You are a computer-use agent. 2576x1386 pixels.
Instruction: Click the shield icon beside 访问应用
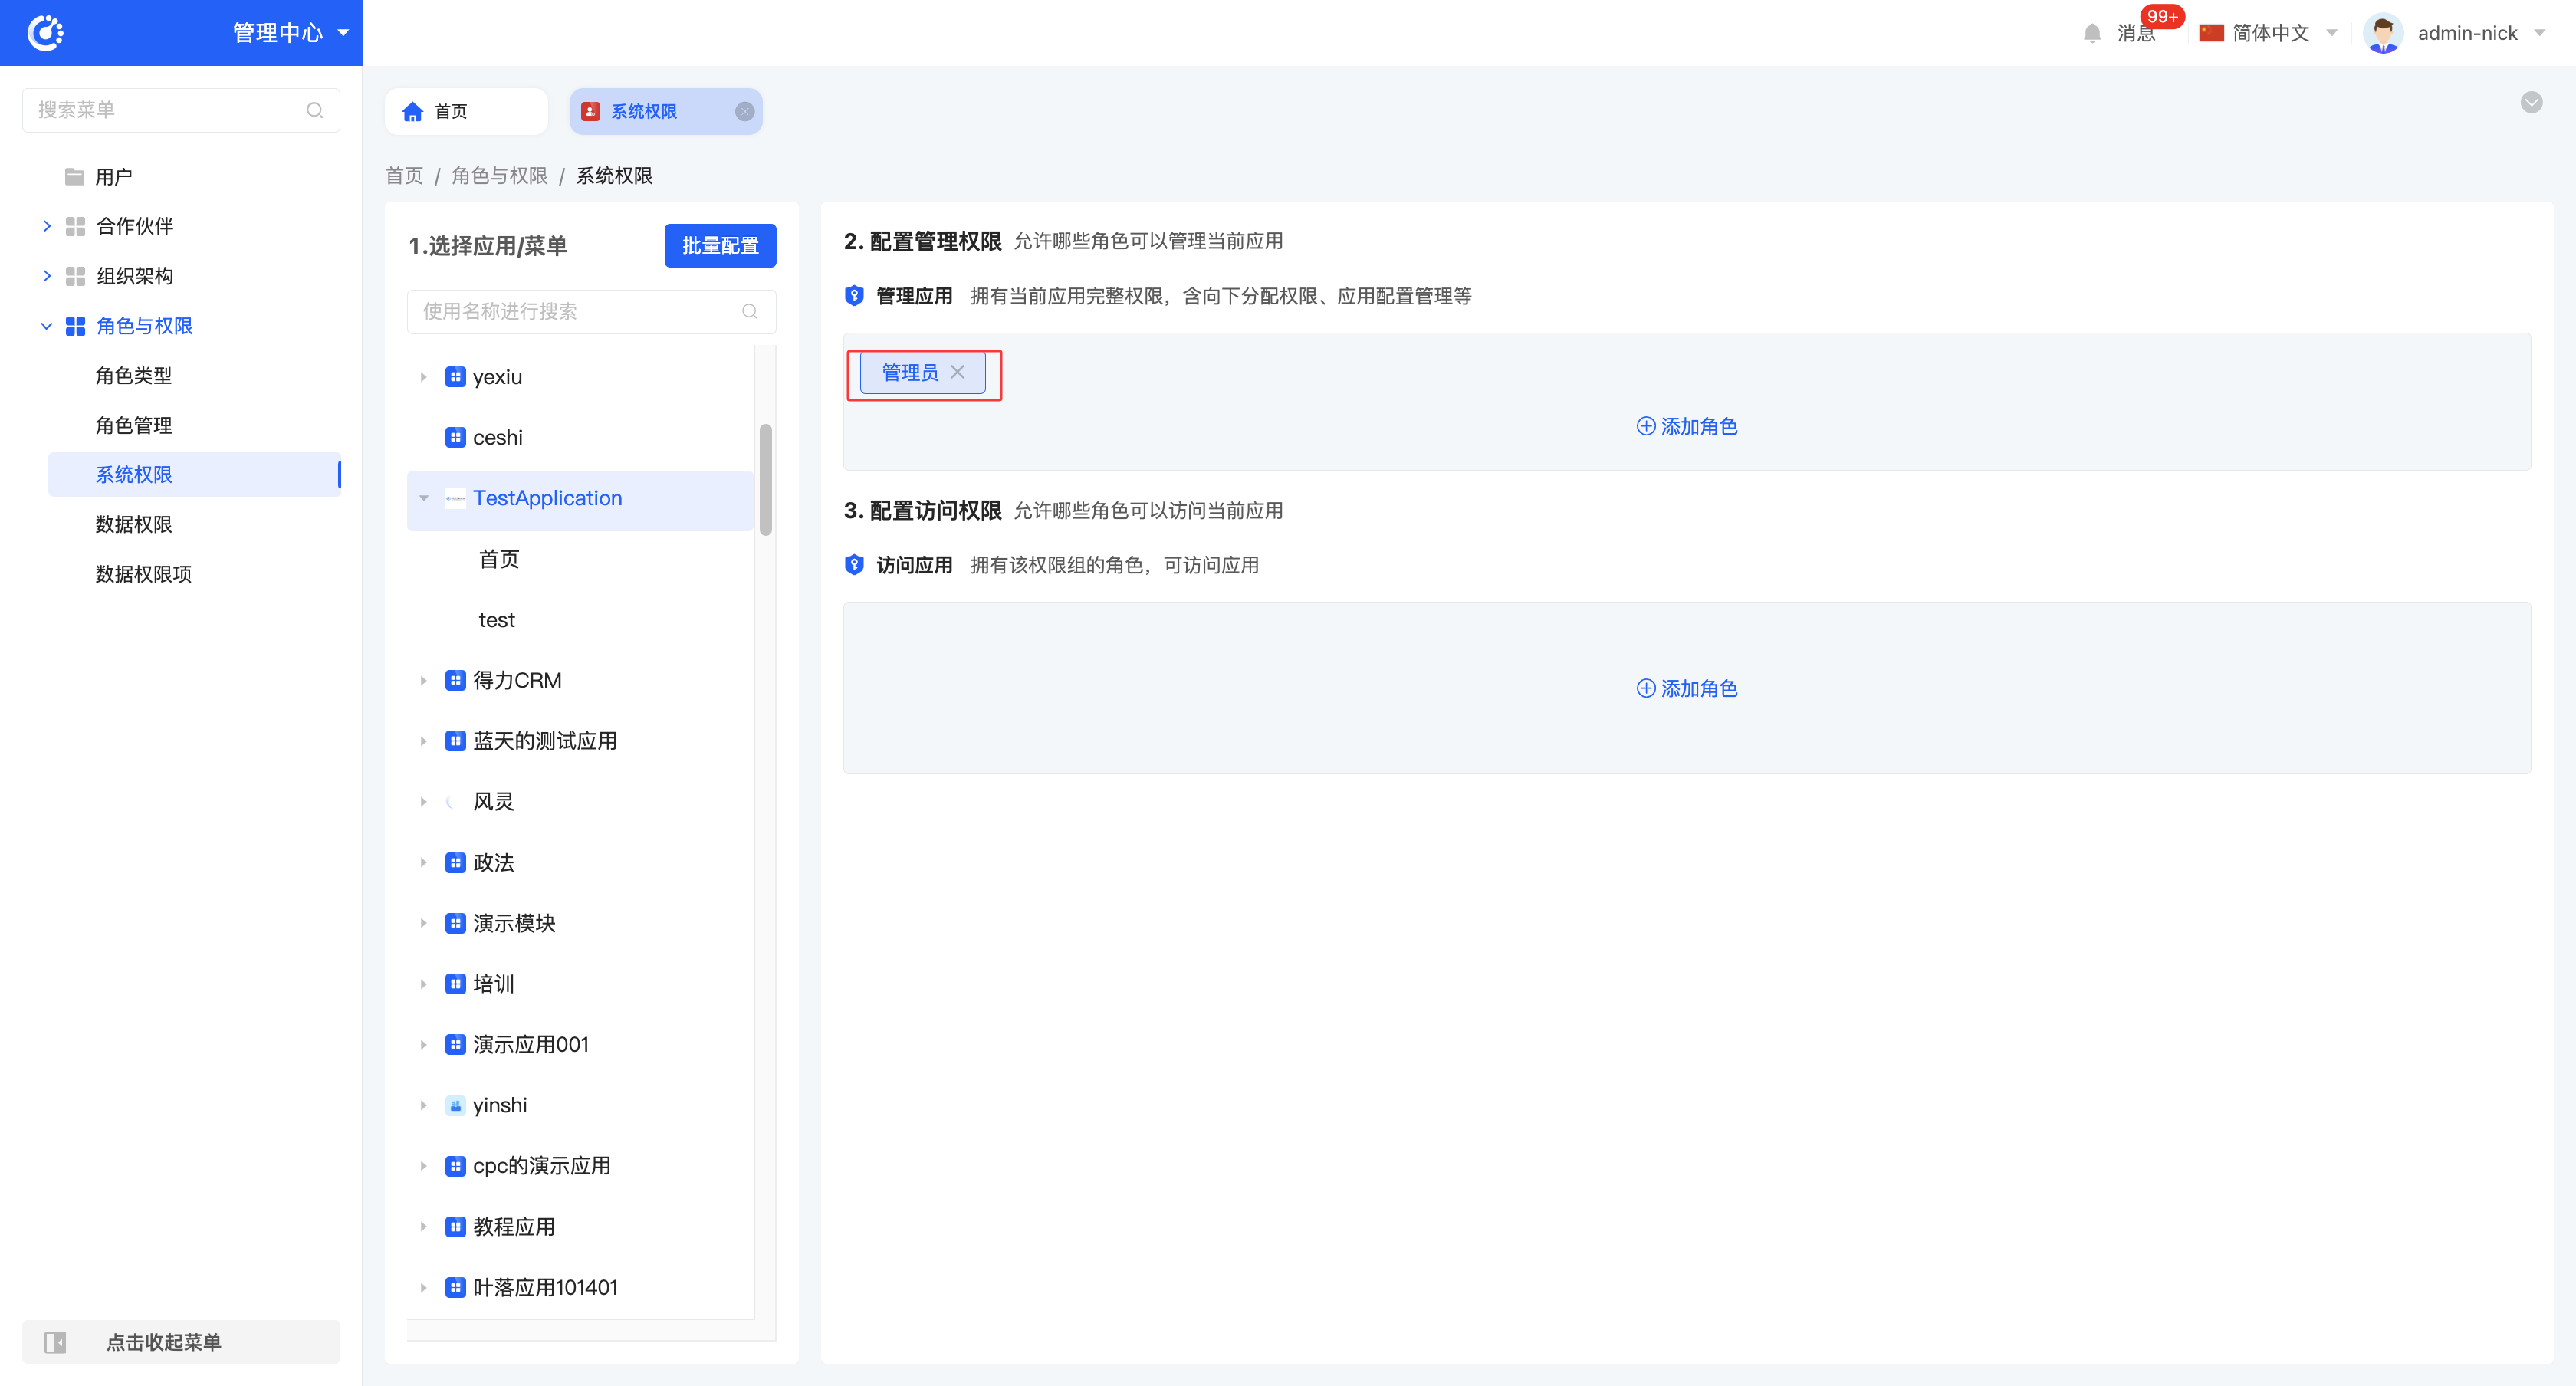854,565
